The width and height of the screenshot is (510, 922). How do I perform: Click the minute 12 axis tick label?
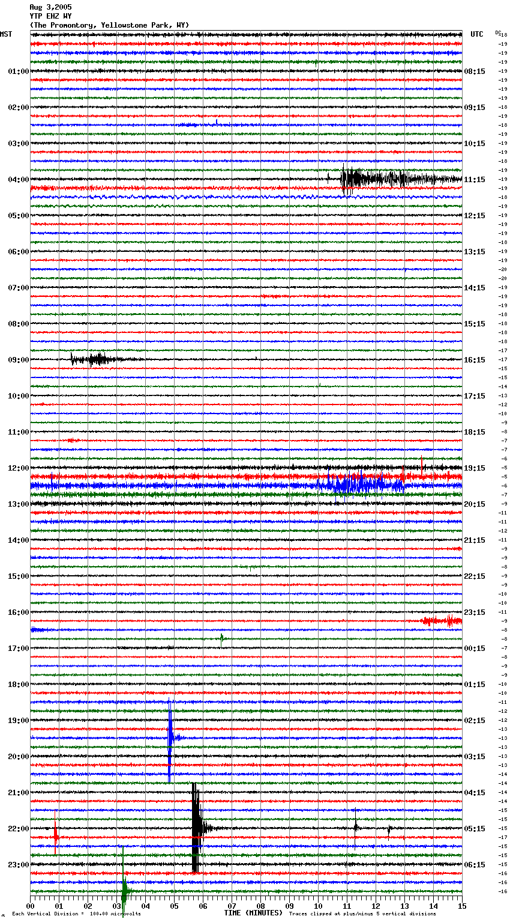(376, 906)
